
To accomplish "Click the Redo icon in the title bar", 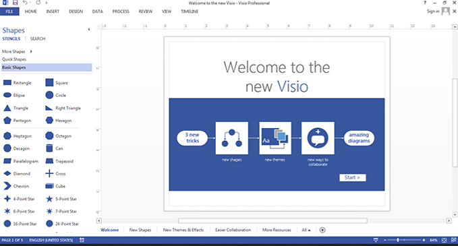I will click(x=38, y=3).
